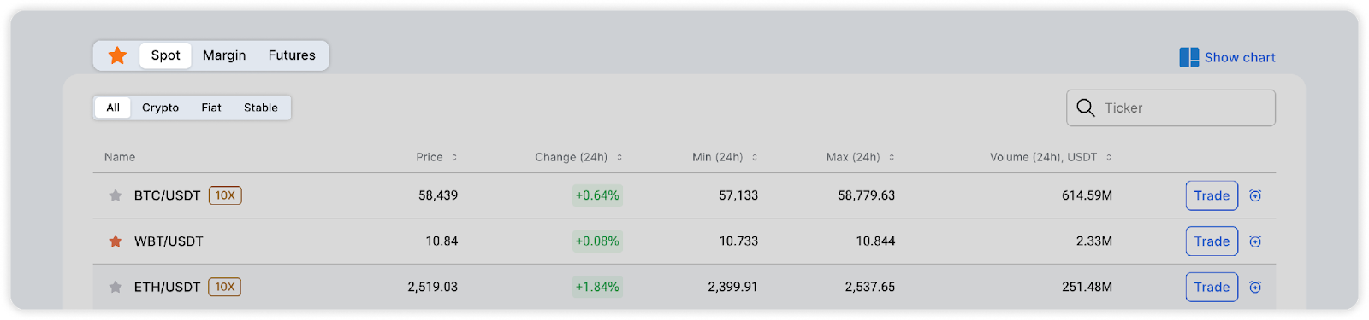This screenshot has height=320, width=1369.
Task: Click the 10X badge on BTC/USDT
Action: 225,195
